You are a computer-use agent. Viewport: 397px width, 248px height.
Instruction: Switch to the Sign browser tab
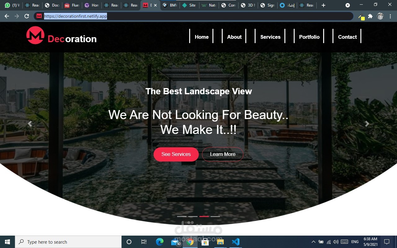[268, 5]
